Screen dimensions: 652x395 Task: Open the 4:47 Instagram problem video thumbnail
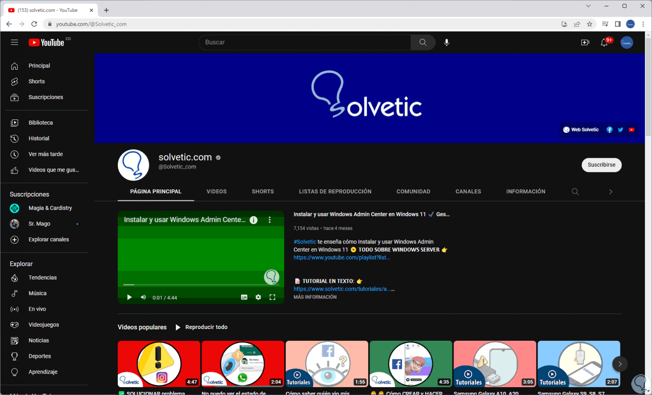point(159,364)
